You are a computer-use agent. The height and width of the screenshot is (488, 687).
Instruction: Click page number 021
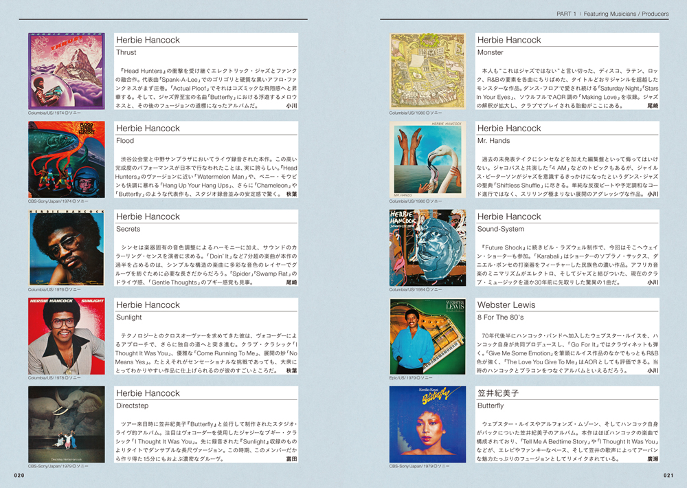(x=668, y=476)
